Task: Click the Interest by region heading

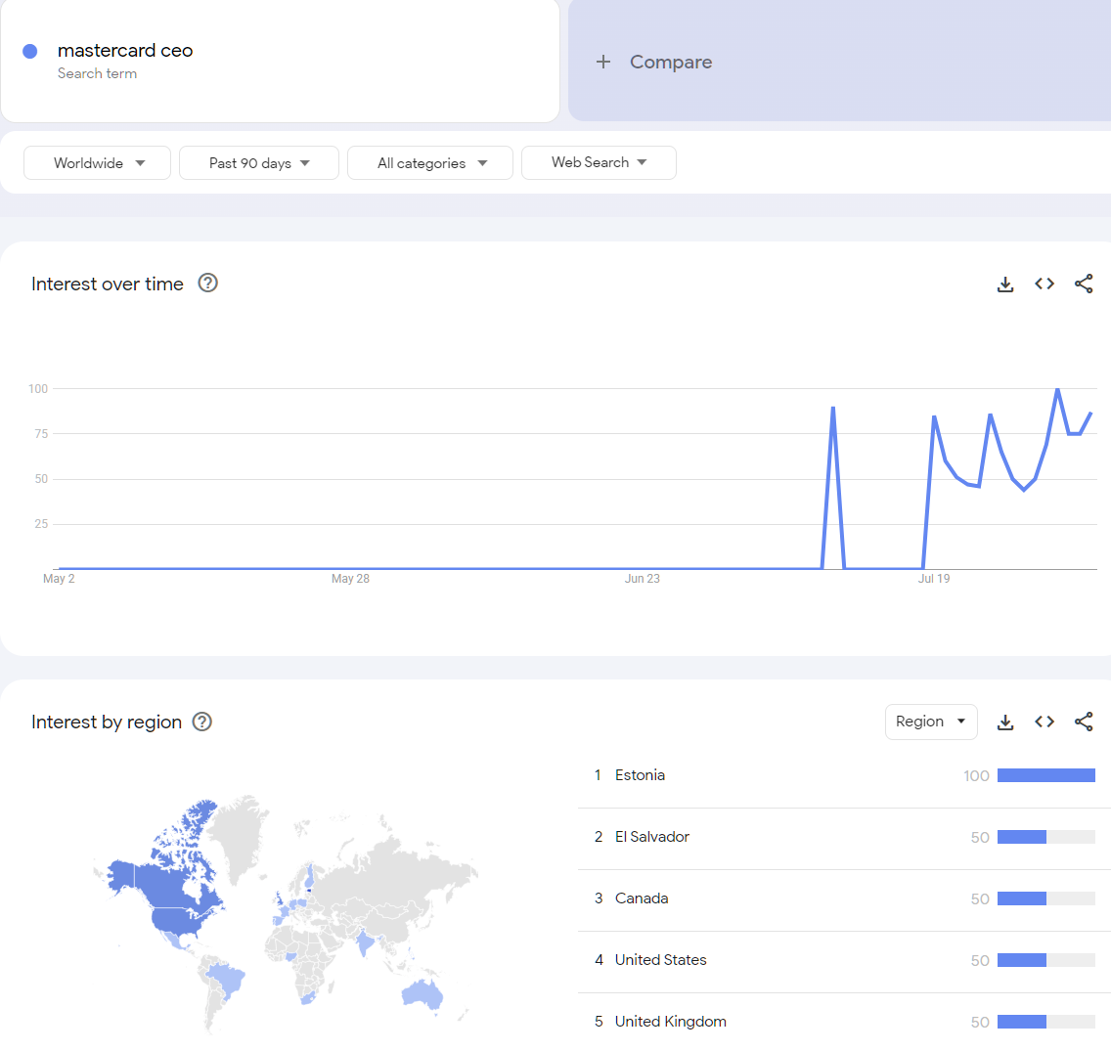Action: [x=107, y=722]
